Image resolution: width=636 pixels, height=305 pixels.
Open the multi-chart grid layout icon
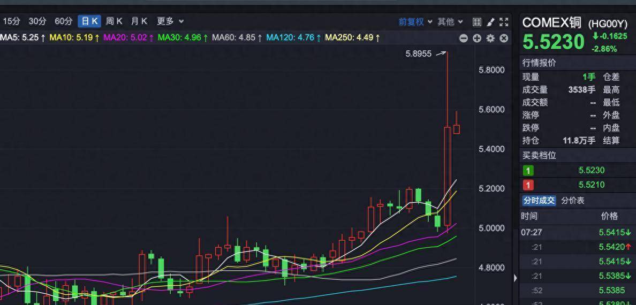tap(477, 22)
